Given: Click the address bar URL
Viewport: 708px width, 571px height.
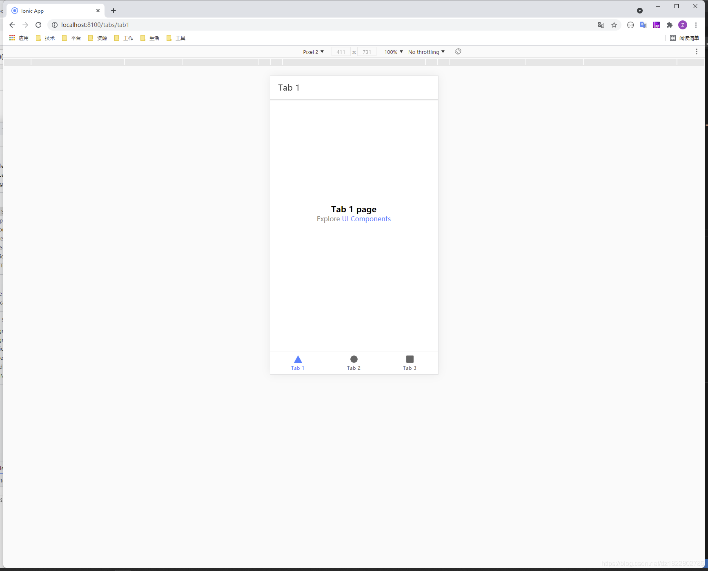Looking at the screenshot, I should 95,25.
